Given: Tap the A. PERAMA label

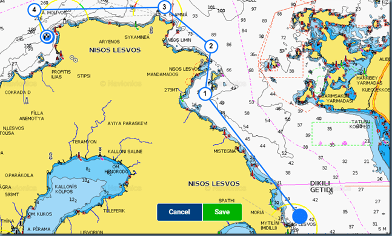Looking at the screenshot, I should [x=39, y=229].
